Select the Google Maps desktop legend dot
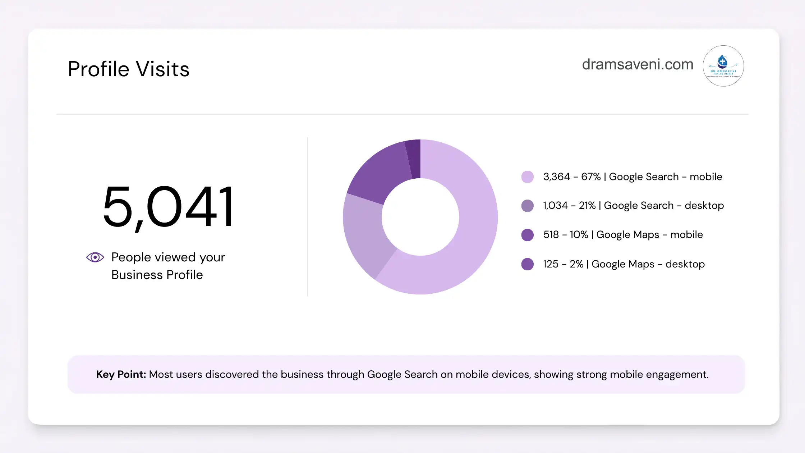The width and height of the screenshot is (805, 453). (527, 264)
